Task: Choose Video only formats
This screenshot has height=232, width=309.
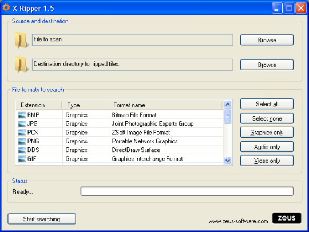Action: pyautogui.click(x=267, y=161)
